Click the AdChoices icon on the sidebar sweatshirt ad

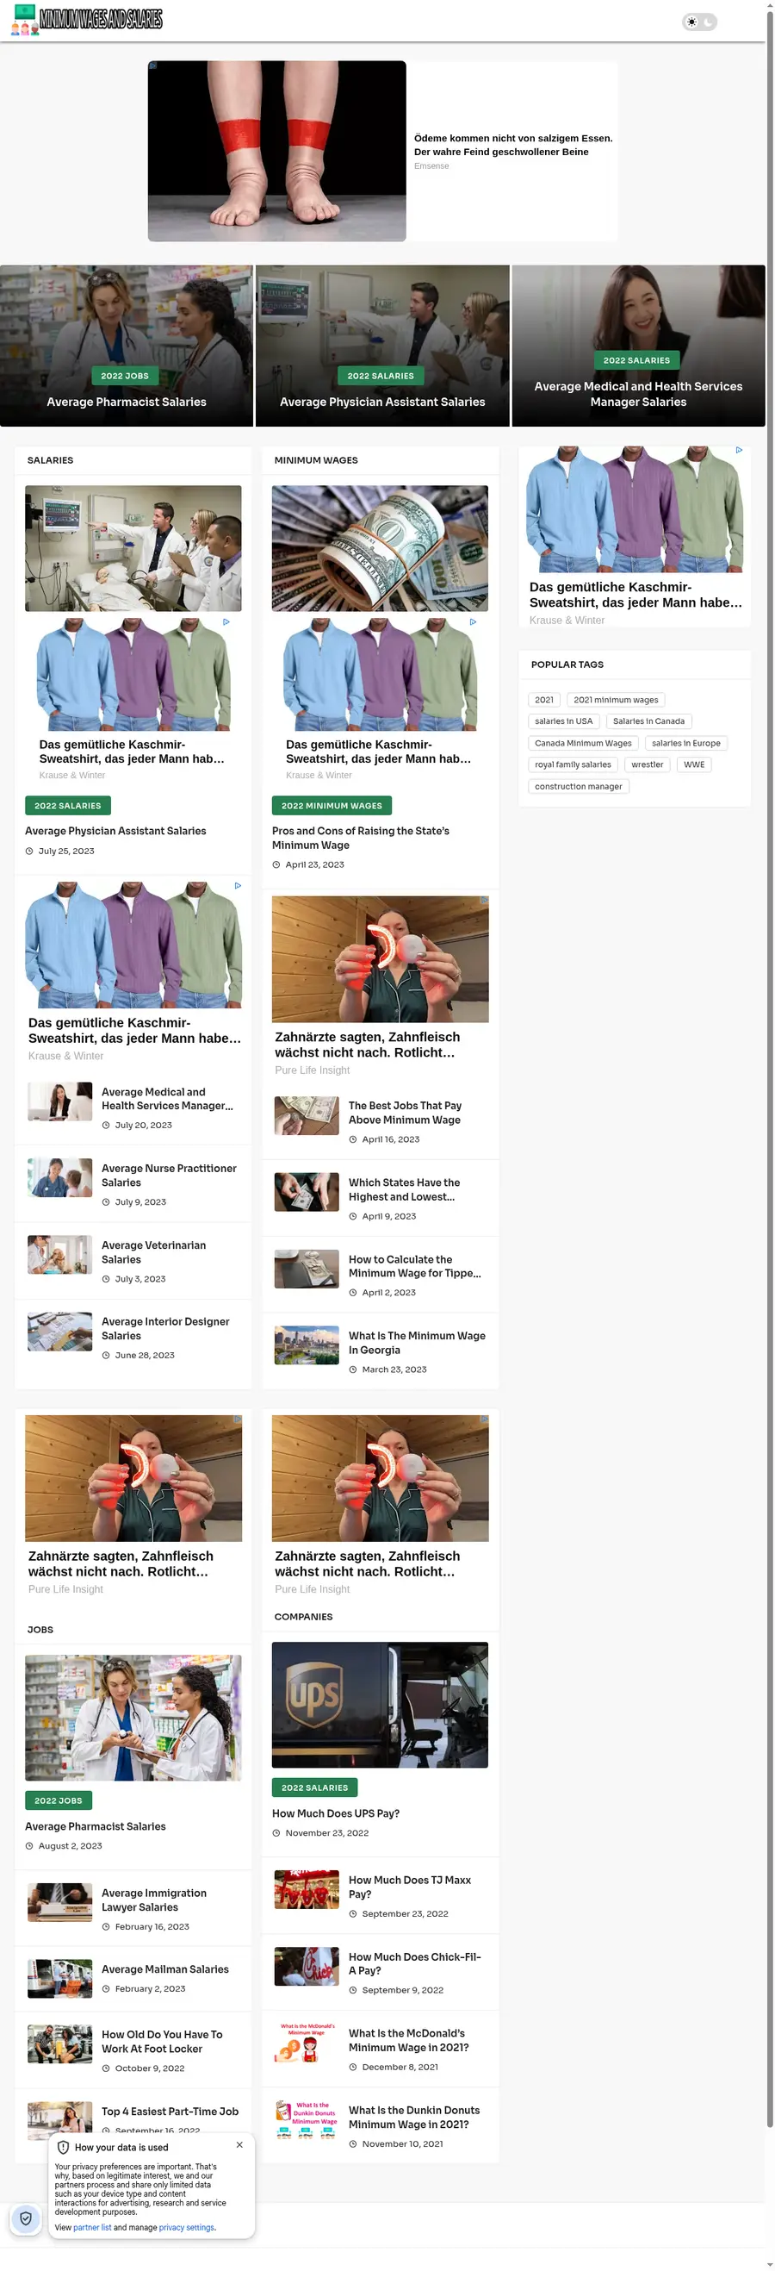pyautogui.click(x=739, y=451)
